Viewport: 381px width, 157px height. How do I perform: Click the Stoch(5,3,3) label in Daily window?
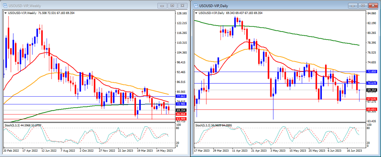pyautogui.click(x=203, y=125)
